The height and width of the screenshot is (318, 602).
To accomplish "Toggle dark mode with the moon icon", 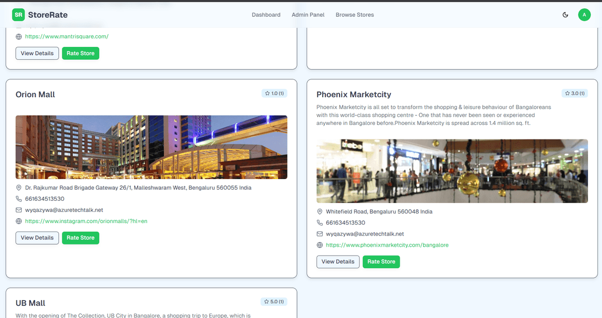I will point(565,15).
